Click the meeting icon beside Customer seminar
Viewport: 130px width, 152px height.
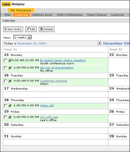pyautogui.click(x=10, y=81)
